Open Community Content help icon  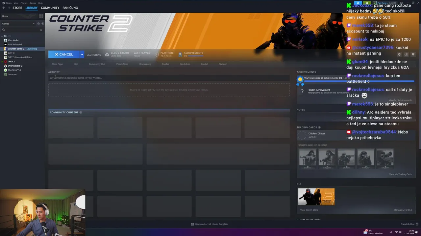click(81, 112)
